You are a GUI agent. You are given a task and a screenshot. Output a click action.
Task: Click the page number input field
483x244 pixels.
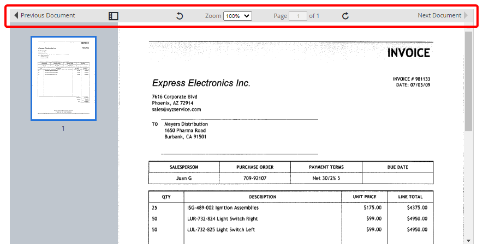click(298, 16)
